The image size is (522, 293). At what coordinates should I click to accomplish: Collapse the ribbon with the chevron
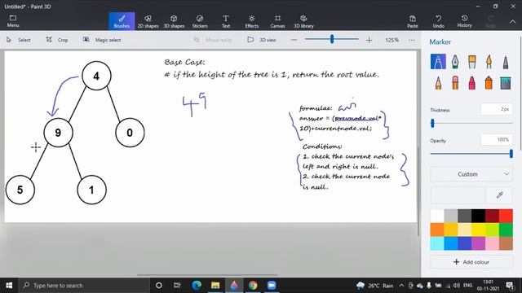(x=513, y=22)
